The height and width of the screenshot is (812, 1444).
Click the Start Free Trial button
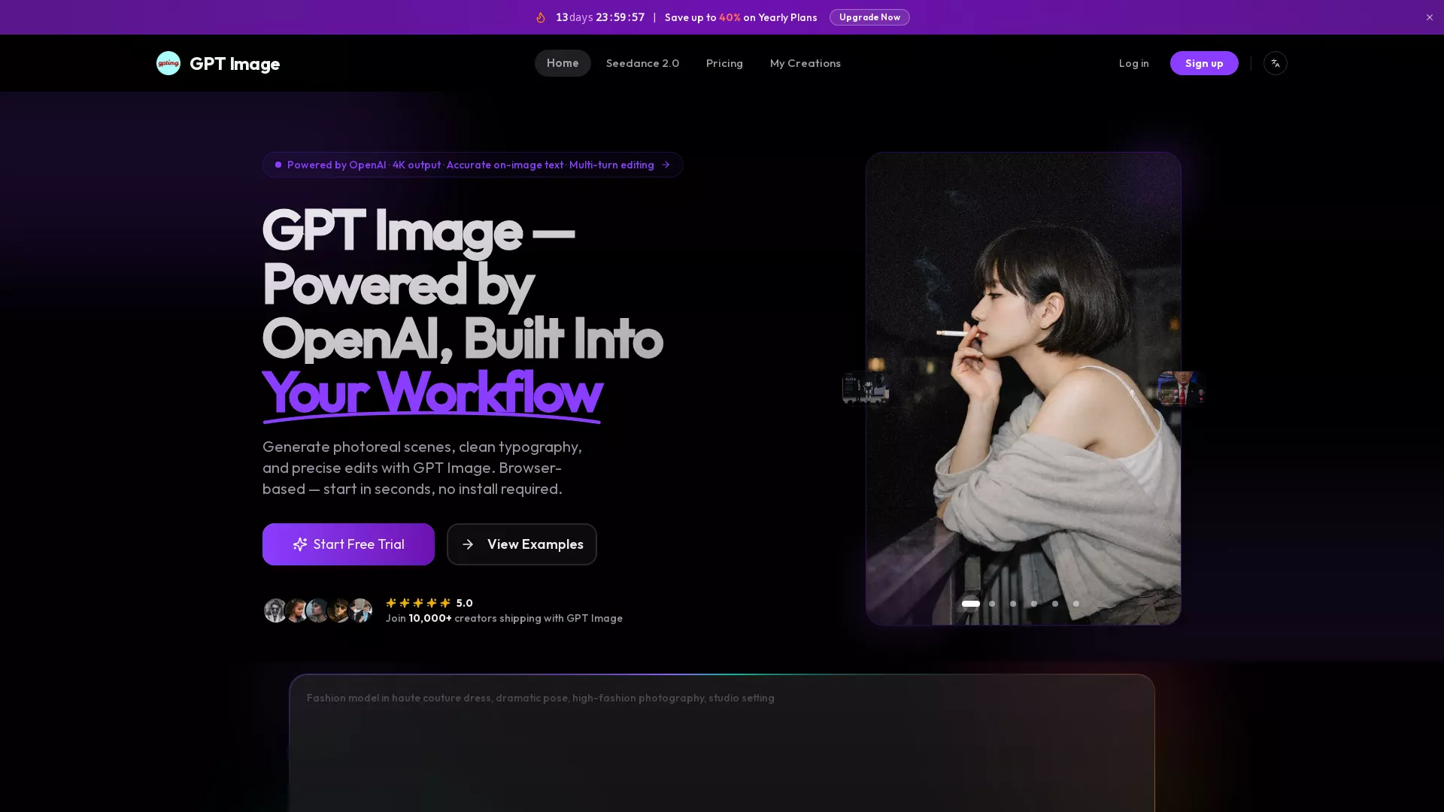point(347,544)
